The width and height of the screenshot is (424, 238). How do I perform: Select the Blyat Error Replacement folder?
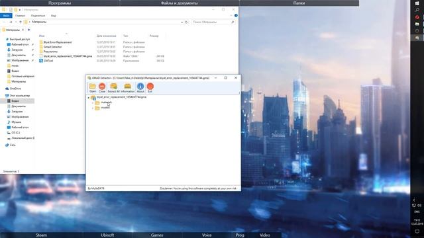point(58,42)
